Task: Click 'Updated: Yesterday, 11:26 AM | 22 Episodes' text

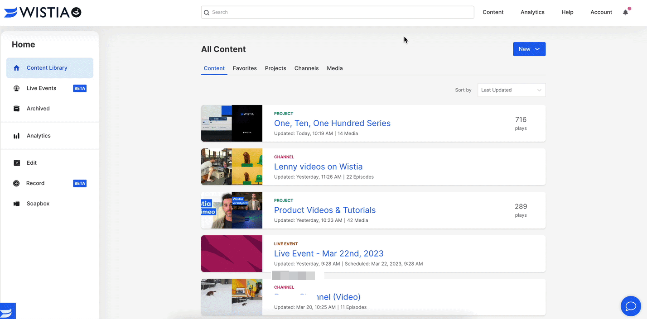Action: (x=324, y=177)
